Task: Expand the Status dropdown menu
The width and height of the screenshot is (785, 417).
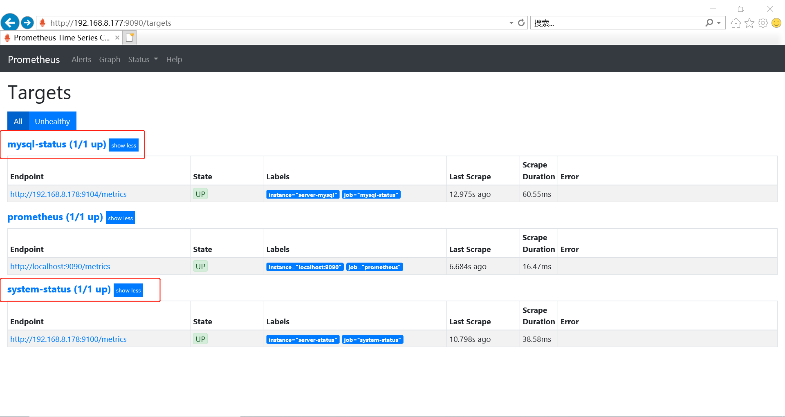Action: click(143, 60)
